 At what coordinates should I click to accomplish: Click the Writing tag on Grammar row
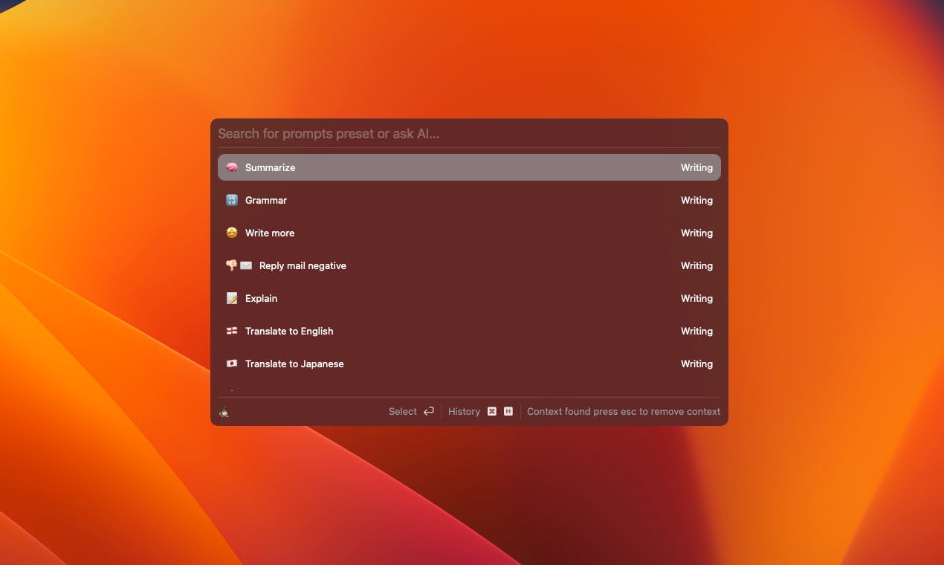click(696, 200)
